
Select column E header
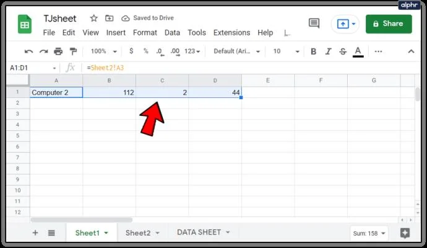click(x=268, y=81)
